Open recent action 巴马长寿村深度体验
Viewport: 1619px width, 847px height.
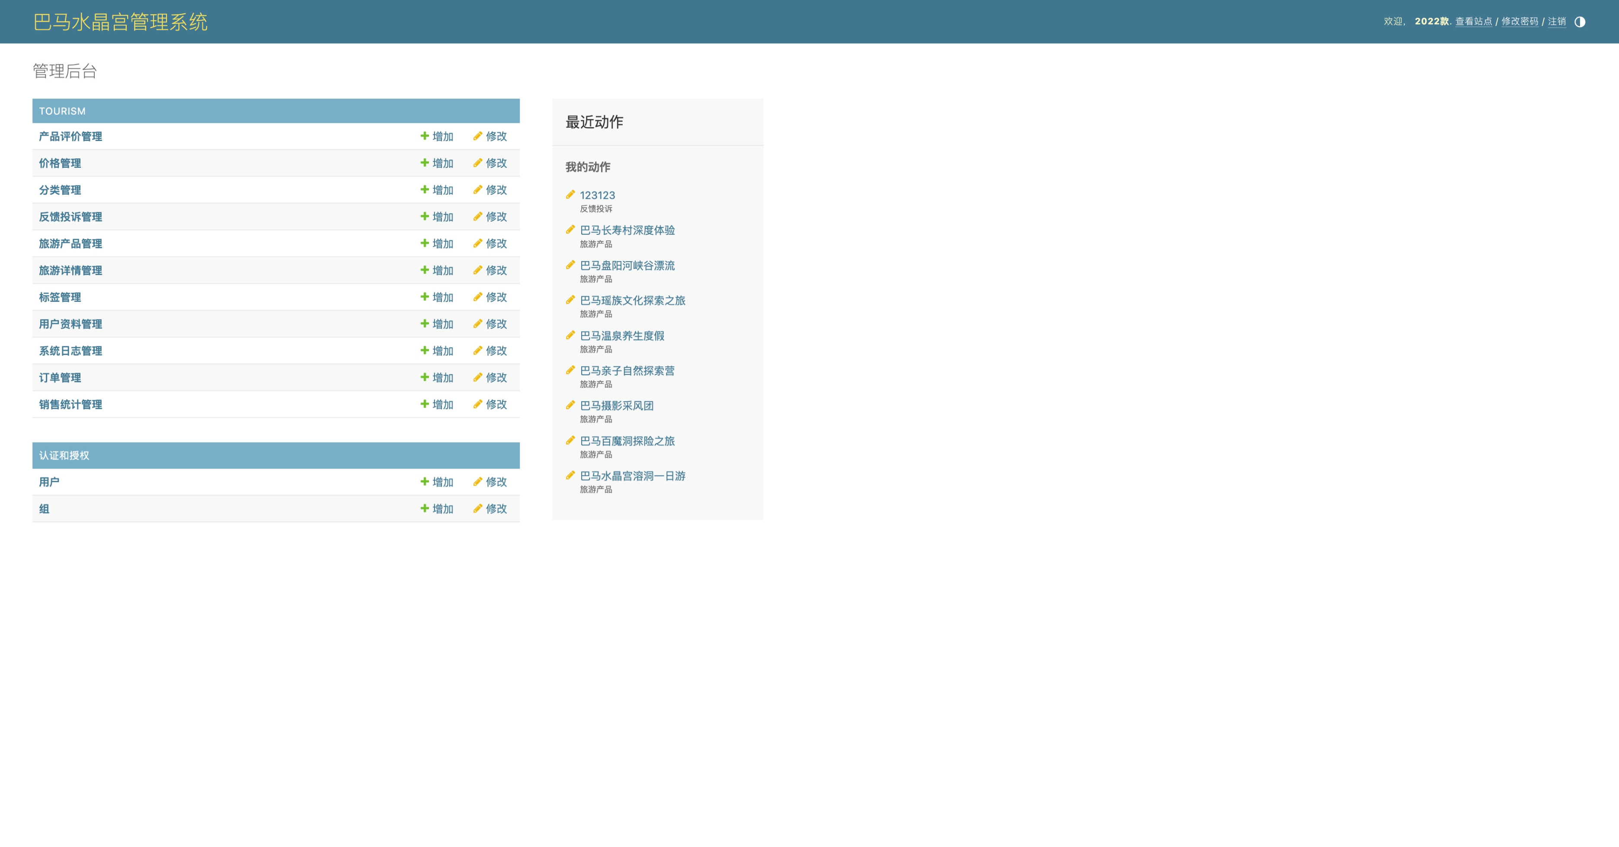(627, 230)
